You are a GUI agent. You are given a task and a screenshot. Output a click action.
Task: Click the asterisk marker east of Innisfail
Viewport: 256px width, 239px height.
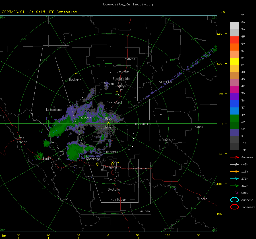135,97
